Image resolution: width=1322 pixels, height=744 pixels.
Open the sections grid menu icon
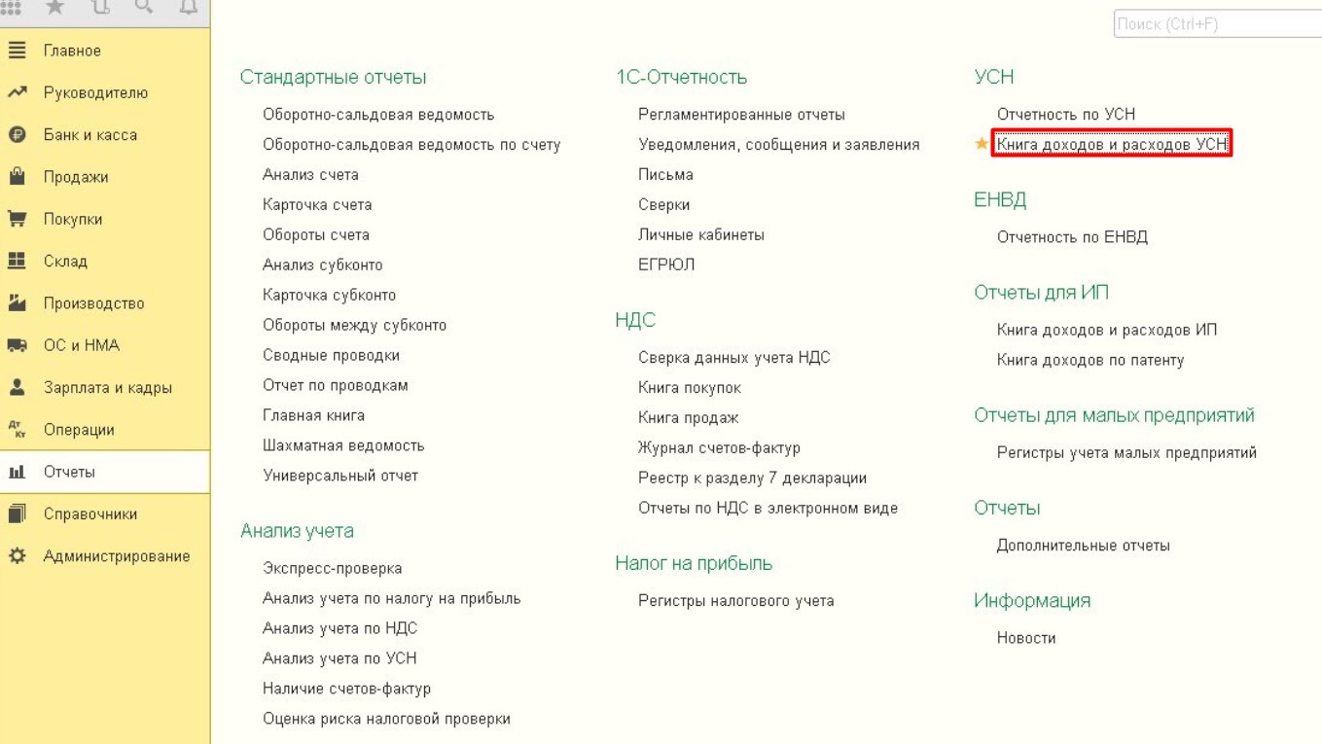tap(14, 8)
